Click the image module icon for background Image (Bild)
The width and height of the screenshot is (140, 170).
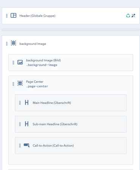20,62
